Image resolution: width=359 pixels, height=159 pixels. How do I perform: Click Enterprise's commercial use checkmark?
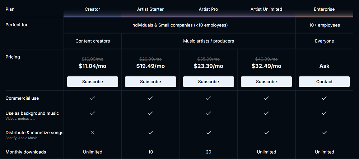point(324,98)
